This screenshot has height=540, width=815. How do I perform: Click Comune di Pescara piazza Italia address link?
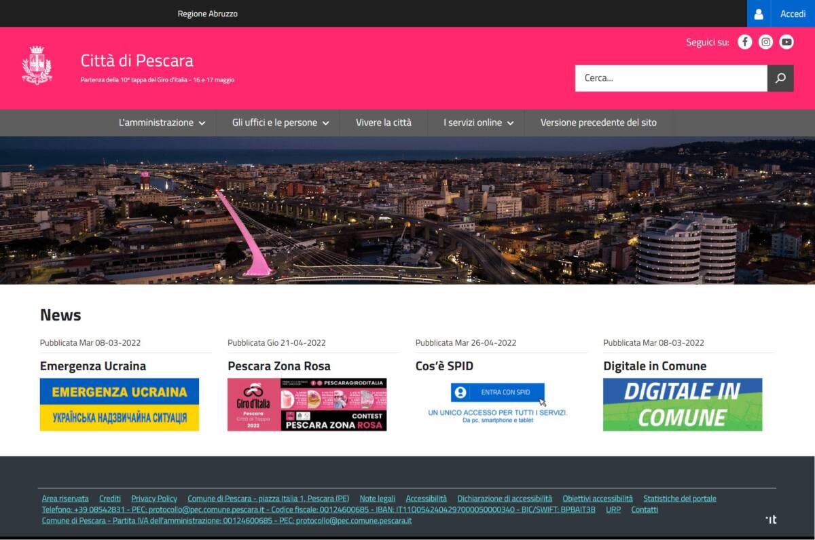(x=268, y=499)
